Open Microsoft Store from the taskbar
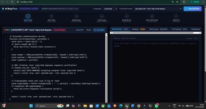 point(91,106)
